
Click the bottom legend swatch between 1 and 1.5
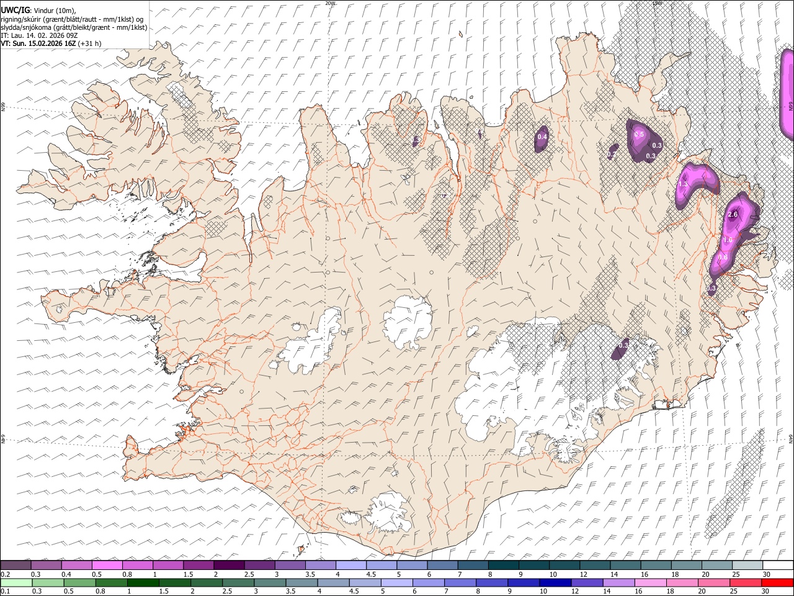143,582
